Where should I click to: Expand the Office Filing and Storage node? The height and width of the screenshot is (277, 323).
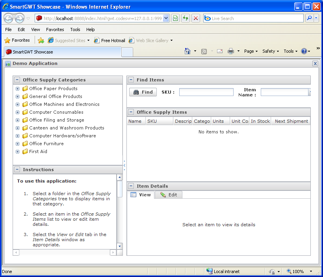point(17,120)
